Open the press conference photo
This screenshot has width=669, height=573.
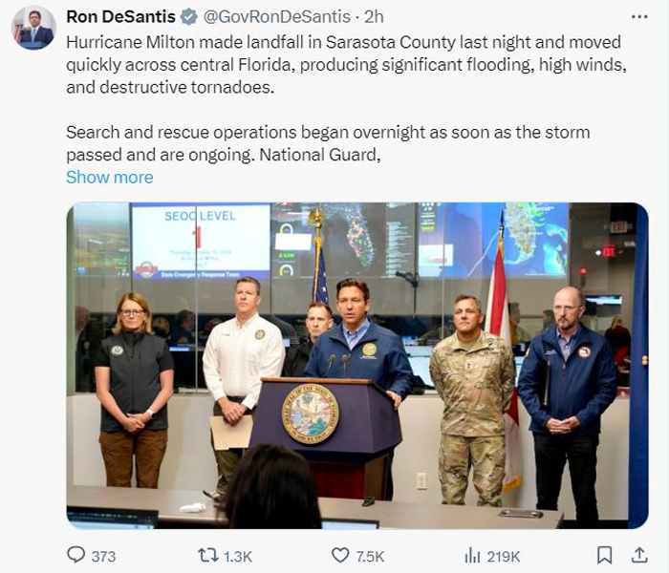(357, 366)
